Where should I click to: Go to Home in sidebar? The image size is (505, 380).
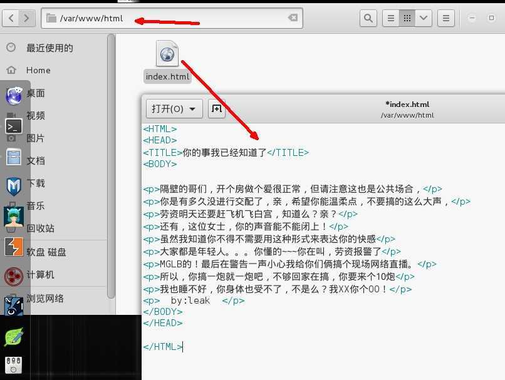tap(38, 70)
